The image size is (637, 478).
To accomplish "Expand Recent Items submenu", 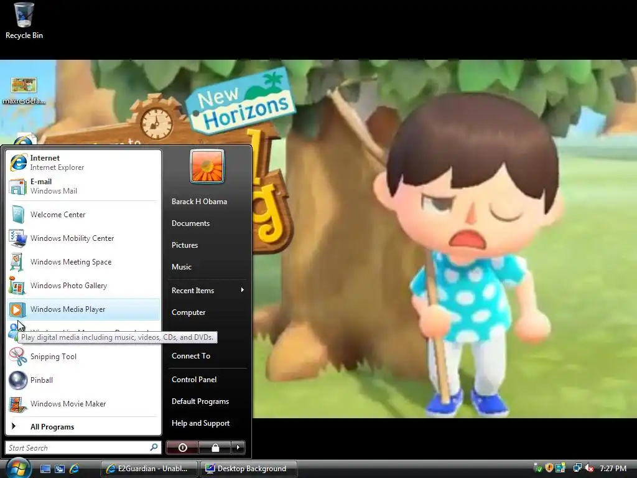I will point(207,291).
